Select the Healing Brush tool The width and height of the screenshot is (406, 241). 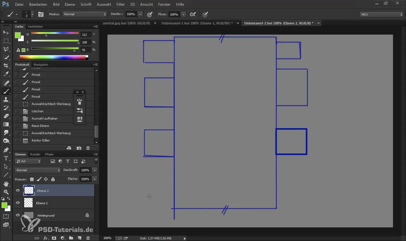tap(6, 83)
